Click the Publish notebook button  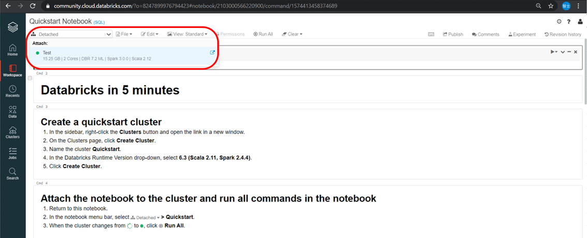(453, 34)
